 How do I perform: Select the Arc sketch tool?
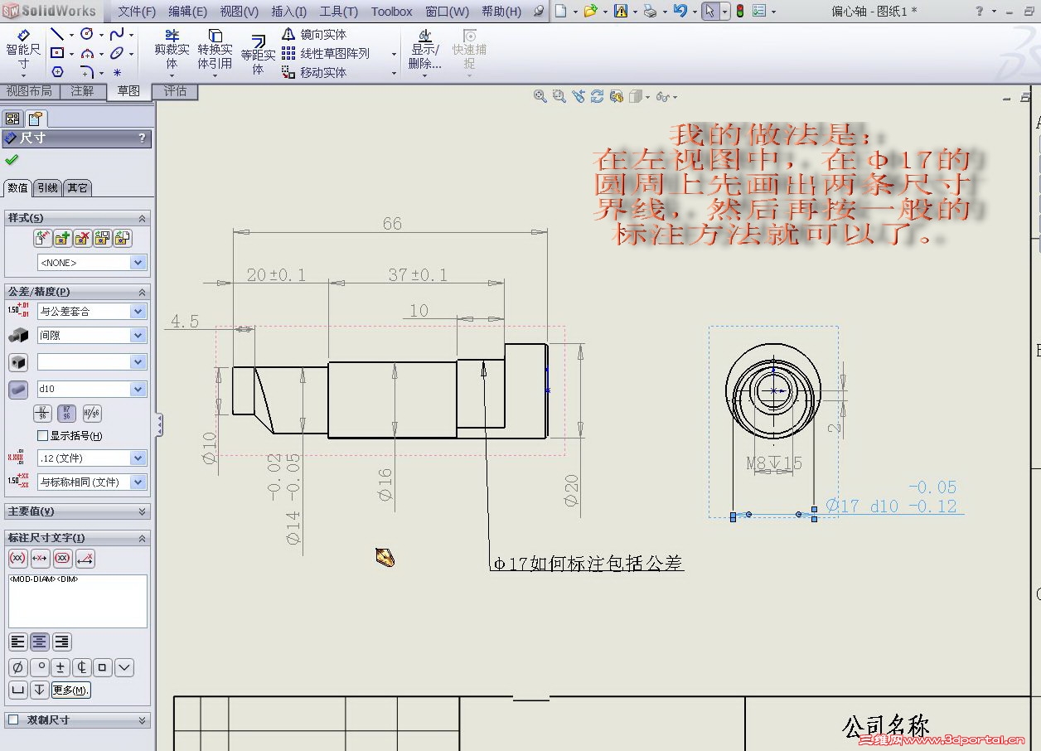87,53
